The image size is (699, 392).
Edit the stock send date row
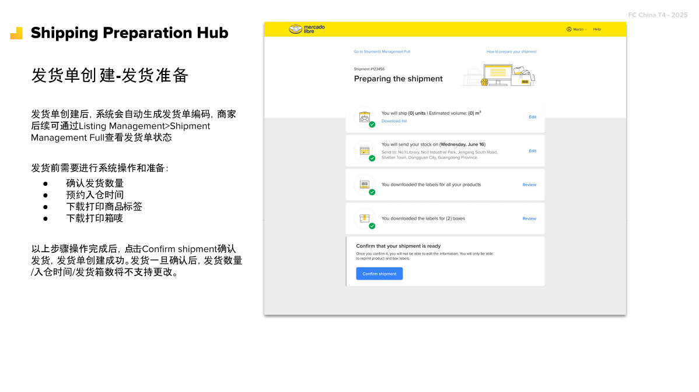point(532,151)
